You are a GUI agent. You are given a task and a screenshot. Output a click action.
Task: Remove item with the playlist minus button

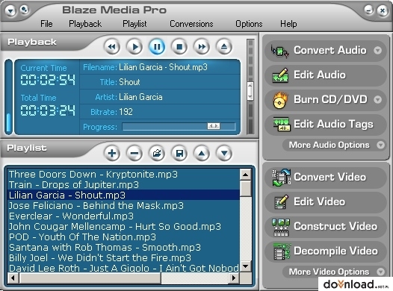[x=134, y=153]
